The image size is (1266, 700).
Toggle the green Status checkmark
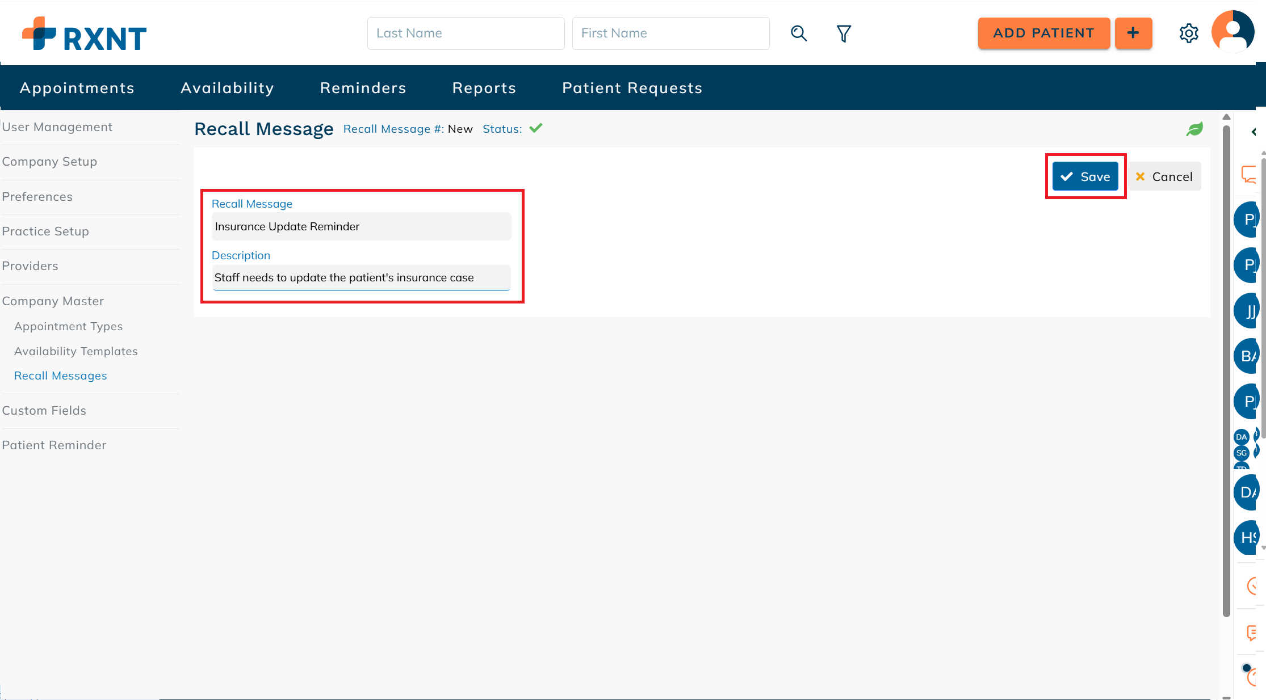536,128
